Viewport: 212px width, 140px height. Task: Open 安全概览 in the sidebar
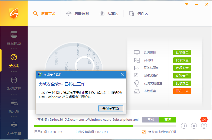pos(14,38)
